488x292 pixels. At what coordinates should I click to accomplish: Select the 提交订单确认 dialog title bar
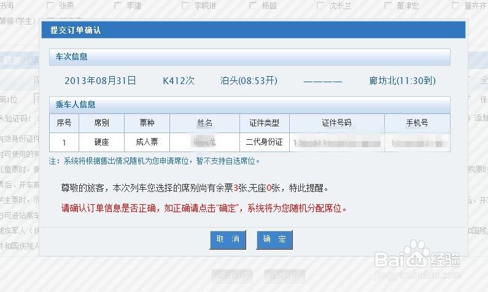[x=254, y=30]
